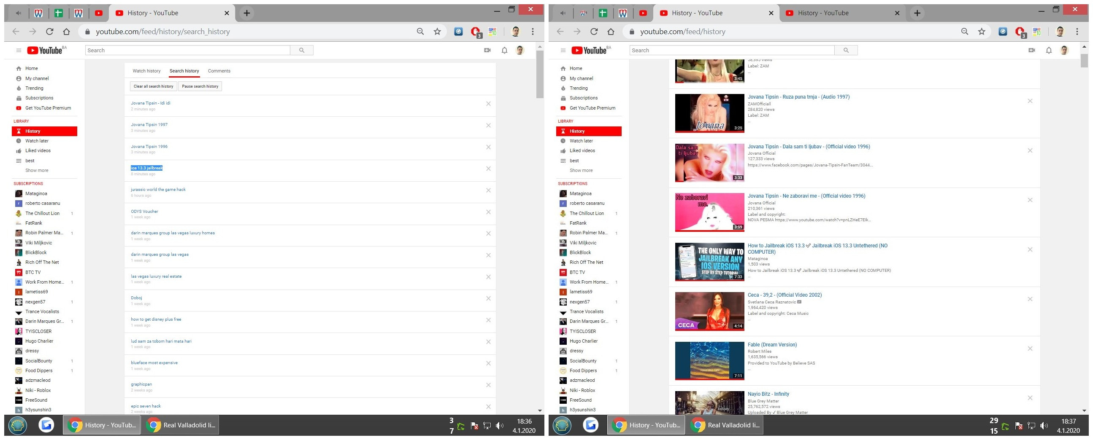The image size is (1093, 440).
Task: Click the zoom magnifier icon in right address bar
Action: click(x=964, y=31)
